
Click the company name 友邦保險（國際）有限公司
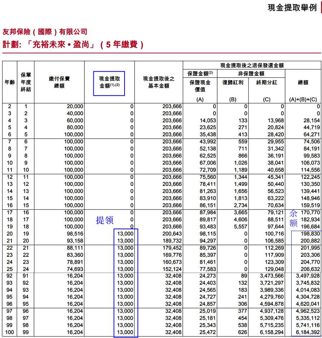tap(45, 32)
